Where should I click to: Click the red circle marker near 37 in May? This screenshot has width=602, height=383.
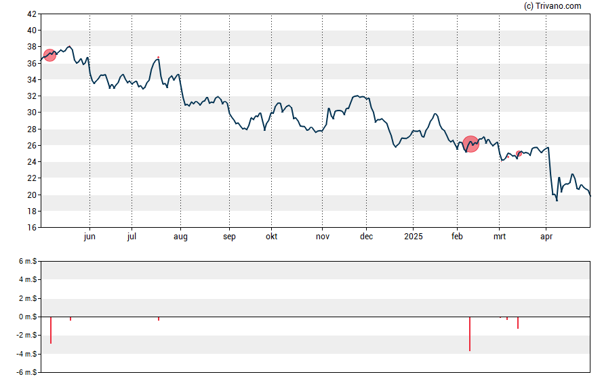[49, 56]
